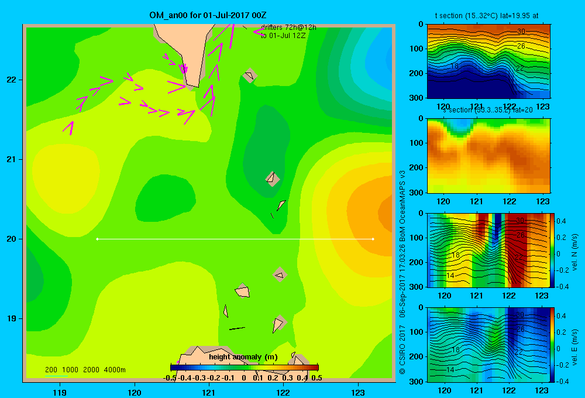The image size is (585, 398).
Task: Select the salinity section plot
Action: [488, 156]
